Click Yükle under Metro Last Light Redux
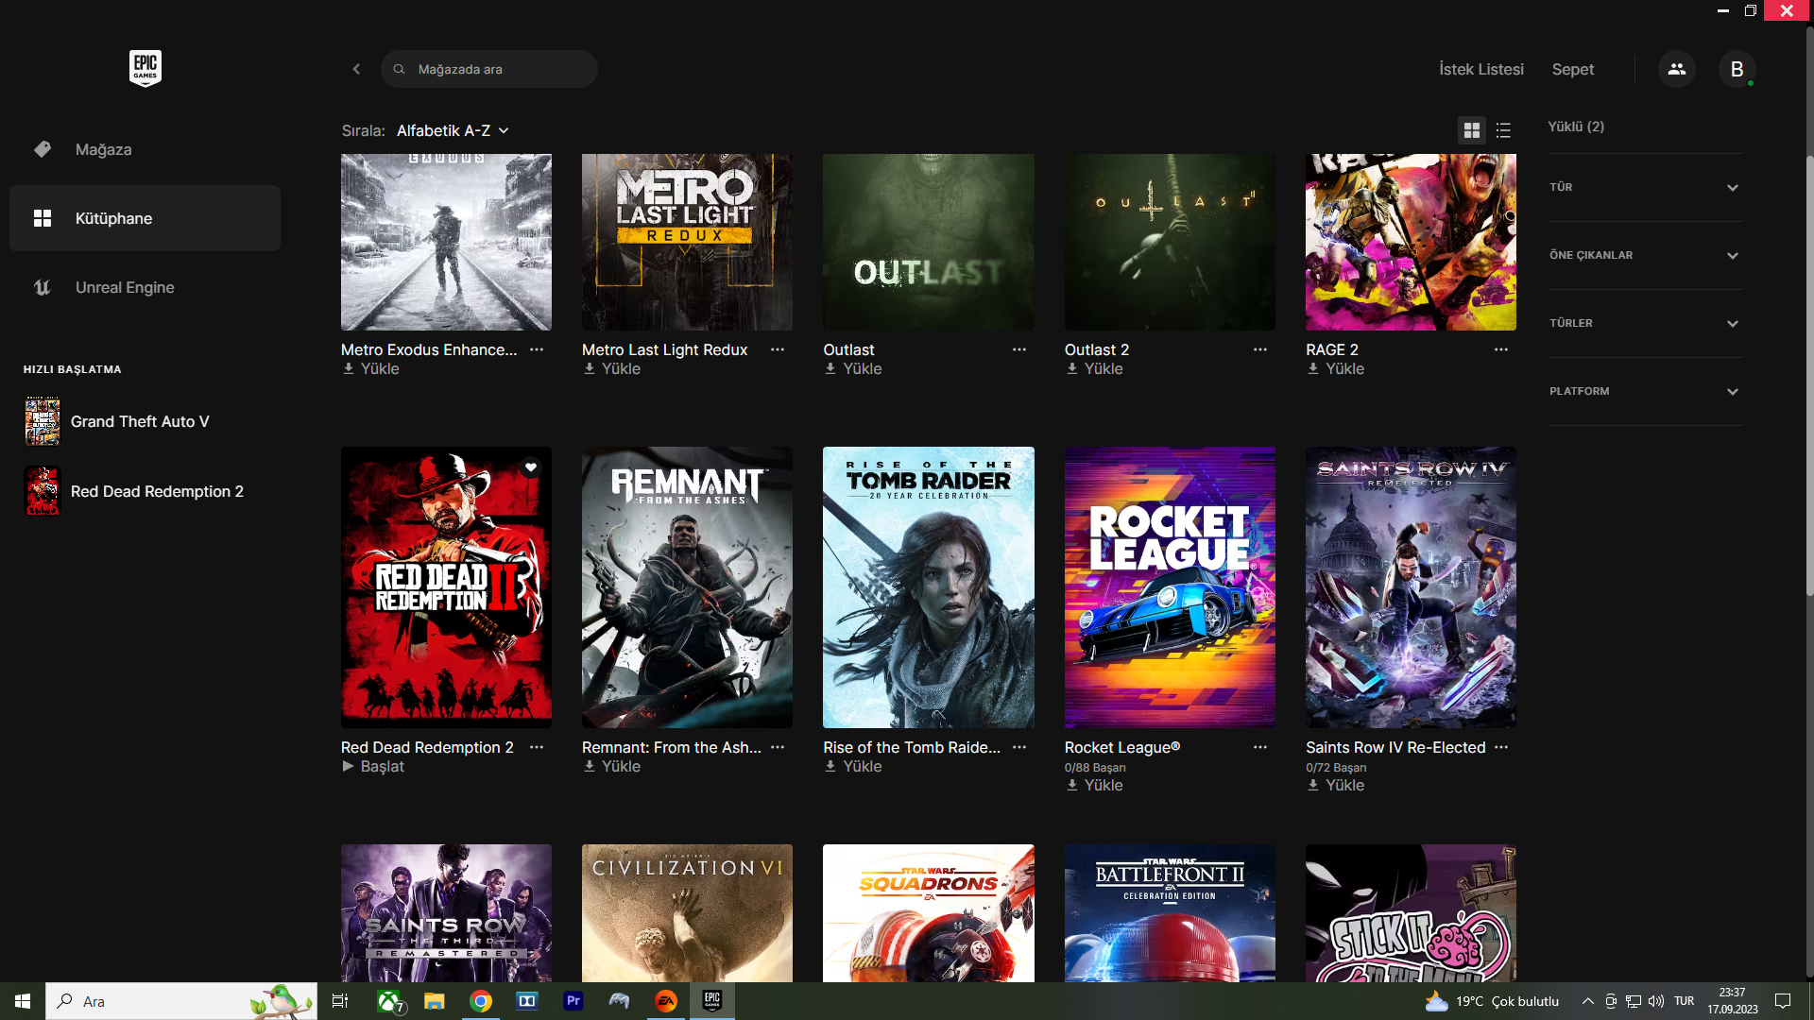 pos(611,369)
